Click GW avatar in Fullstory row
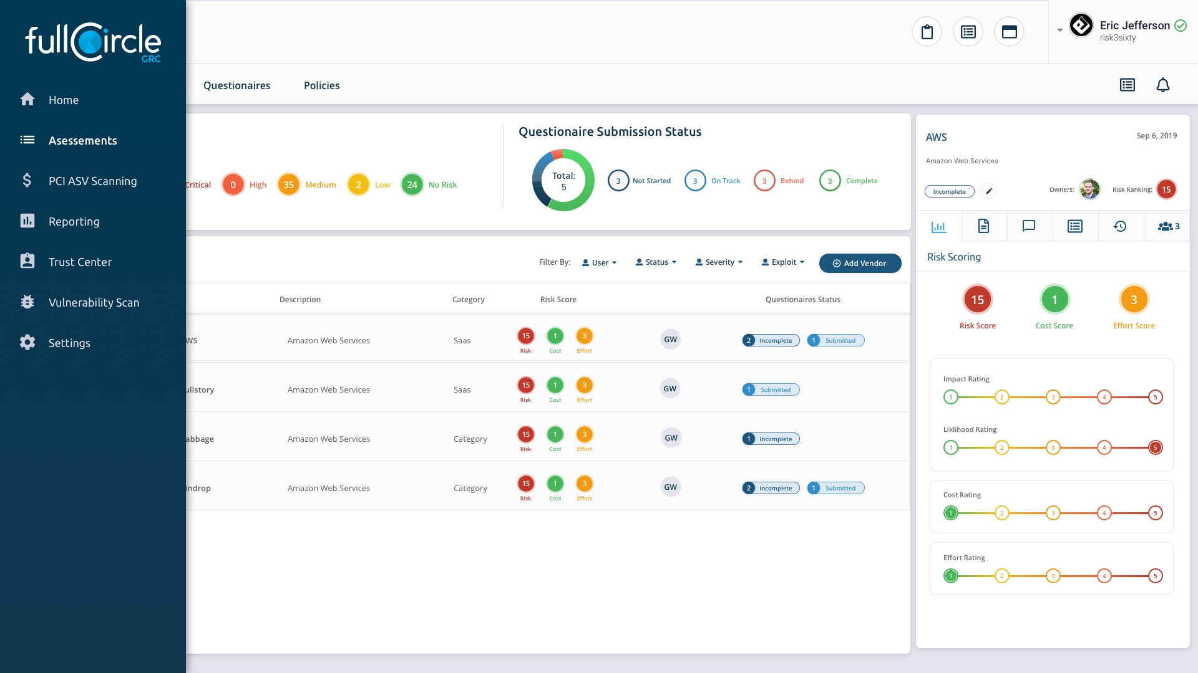This screenshot has height=673, width=1198. pos(670,389)
